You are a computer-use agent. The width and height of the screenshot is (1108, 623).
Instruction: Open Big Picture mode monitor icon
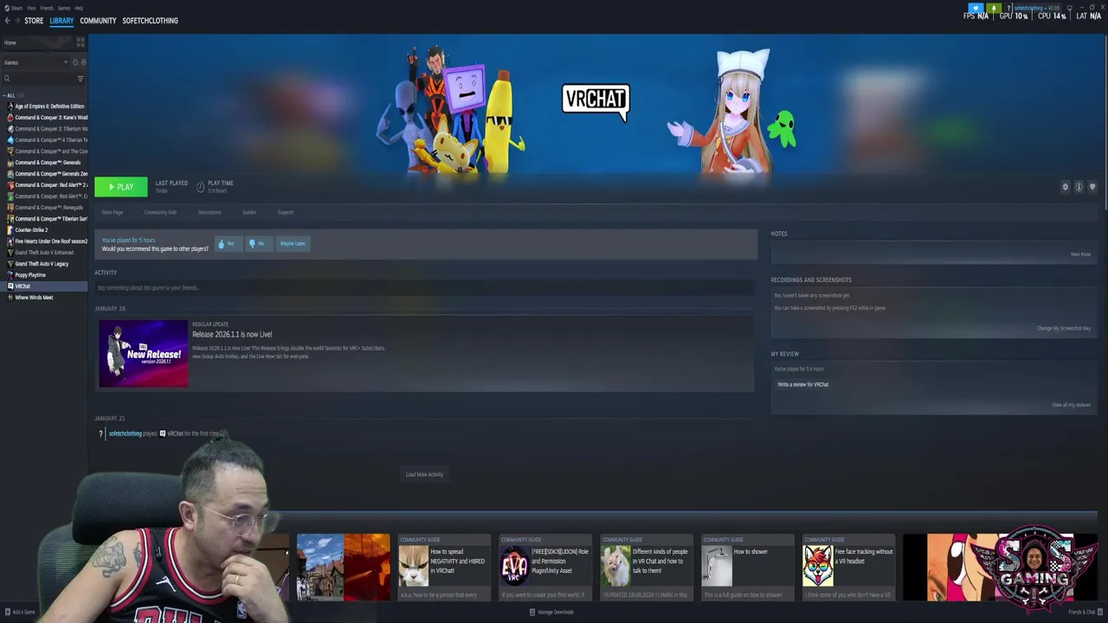click(x=1070, y=8)
